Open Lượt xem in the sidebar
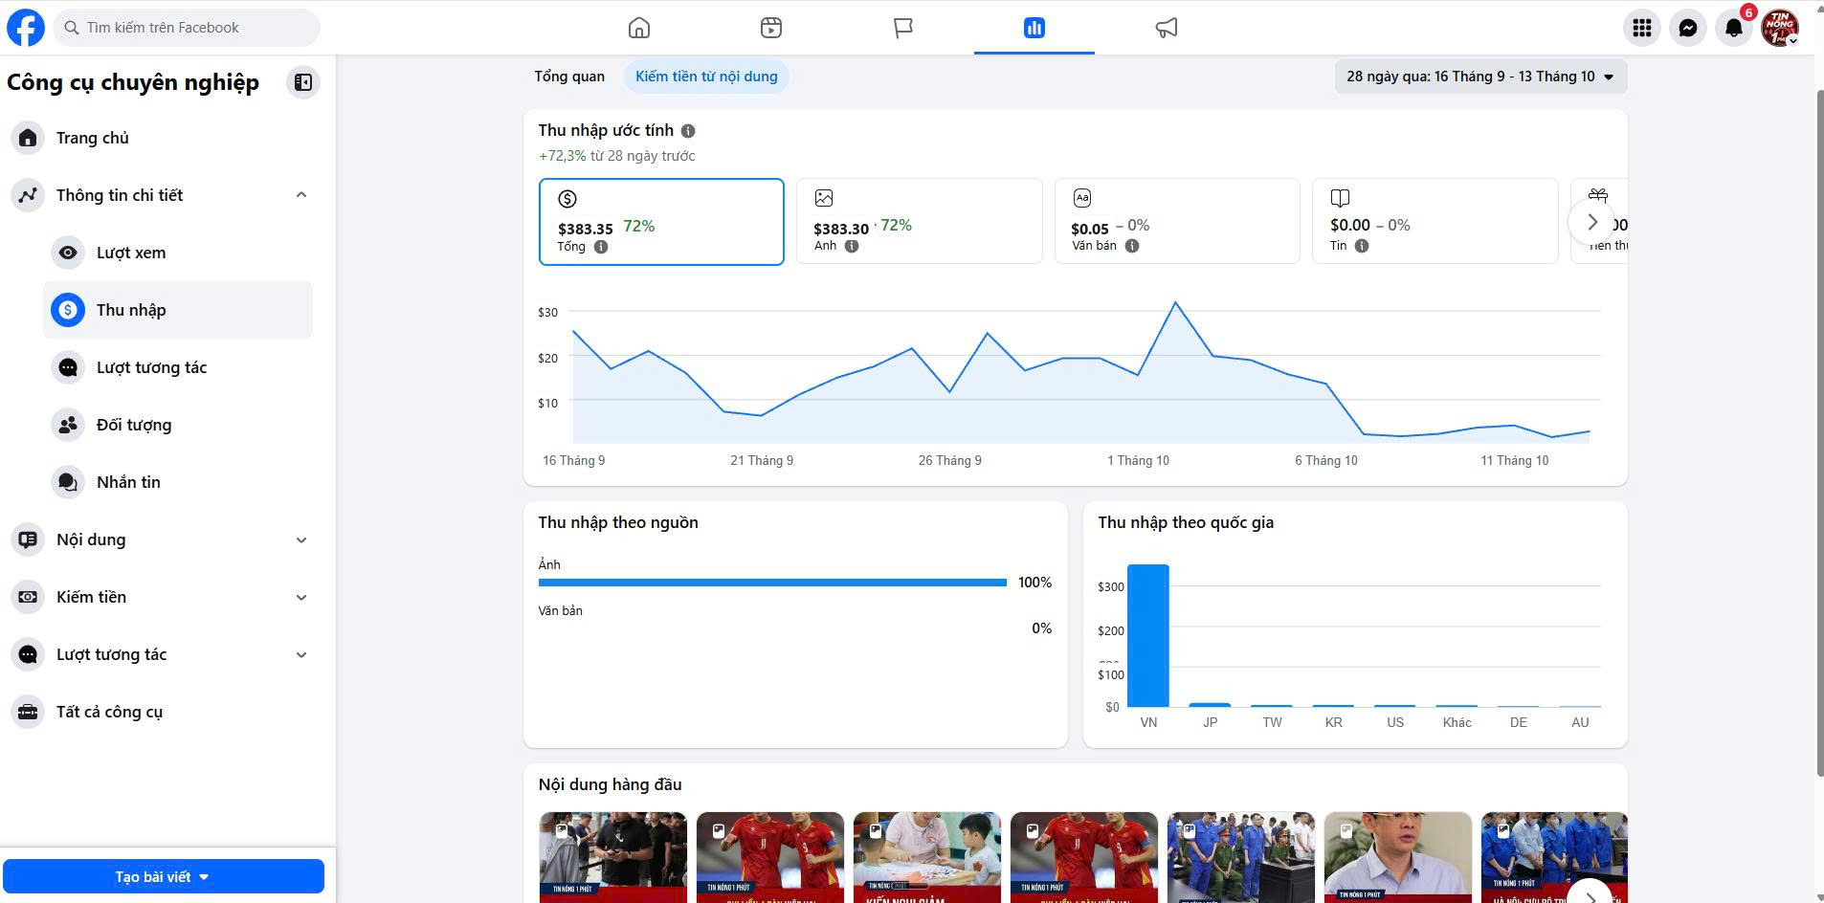Screen dimensions: 1824x903 [178, 253]
